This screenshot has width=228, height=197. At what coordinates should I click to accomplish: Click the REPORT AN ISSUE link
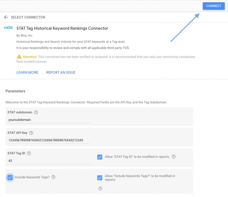pyautogui.click(x=61, y=72)
